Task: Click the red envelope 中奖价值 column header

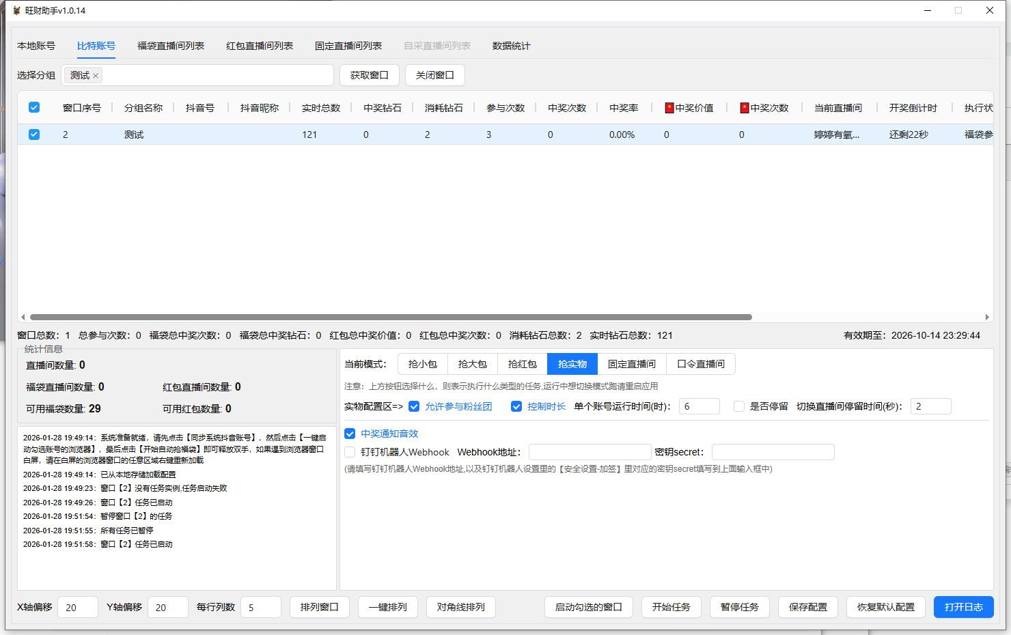Action: [690, 108]
